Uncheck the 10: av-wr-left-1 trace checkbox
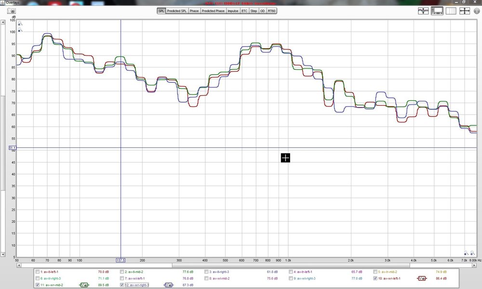 click(375, 278)
